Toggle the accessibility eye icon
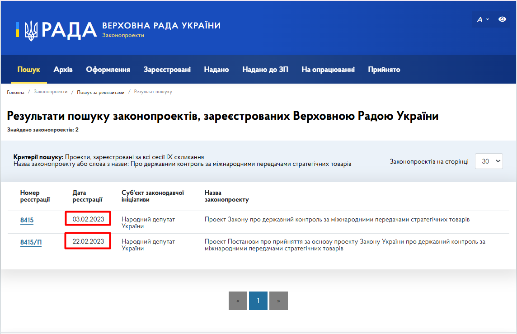Screen dimensions: 517x334 point(502,19)
